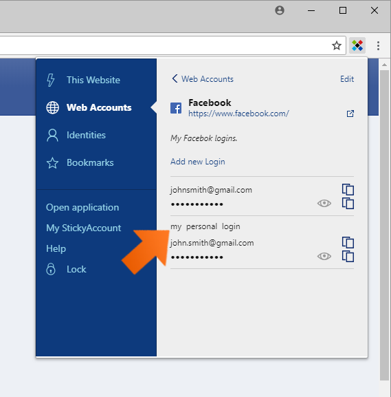391x397 pixels.
Task: Click the Facebook logo icon
Action: tap(176, 108)
